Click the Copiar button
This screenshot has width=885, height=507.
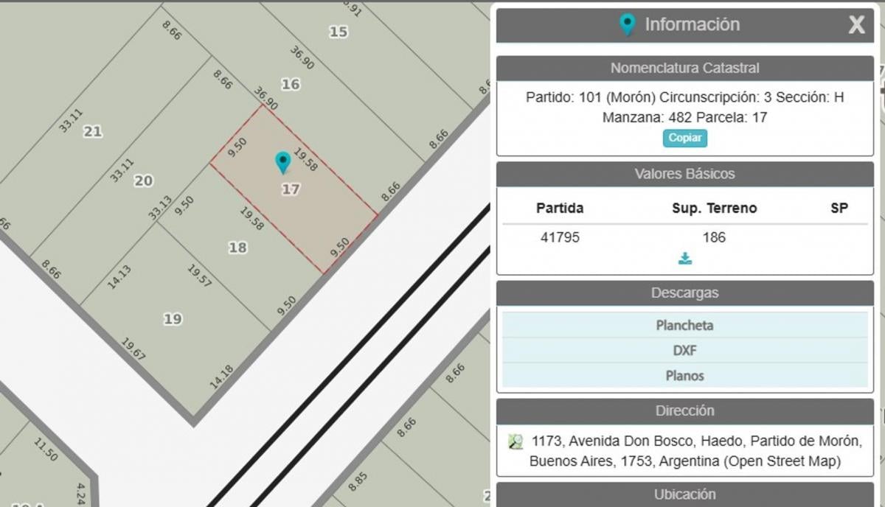tap(685, 138)
